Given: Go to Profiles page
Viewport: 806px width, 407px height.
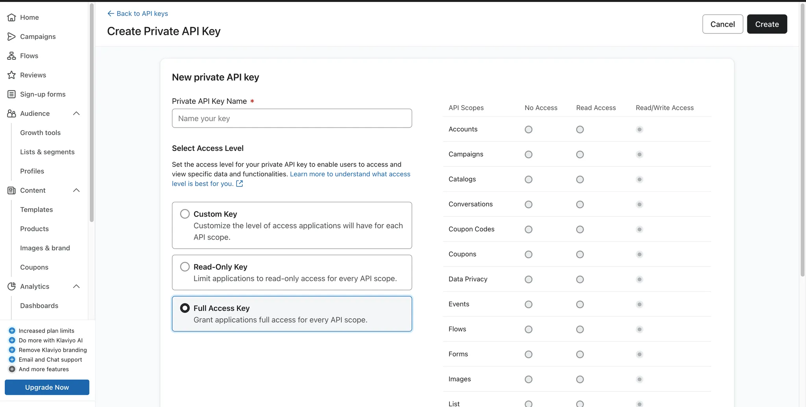Looking at the screenshot, I should (x=32, y=171).
